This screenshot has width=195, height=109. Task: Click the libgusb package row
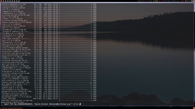tap(49, 12)
